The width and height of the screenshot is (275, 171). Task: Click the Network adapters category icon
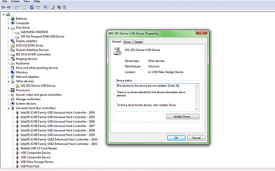[12, 77]
